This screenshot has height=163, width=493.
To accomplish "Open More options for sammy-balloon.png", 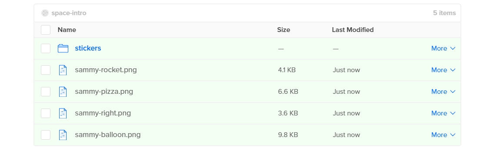I will pyautogui.click(x=443, y=135).
